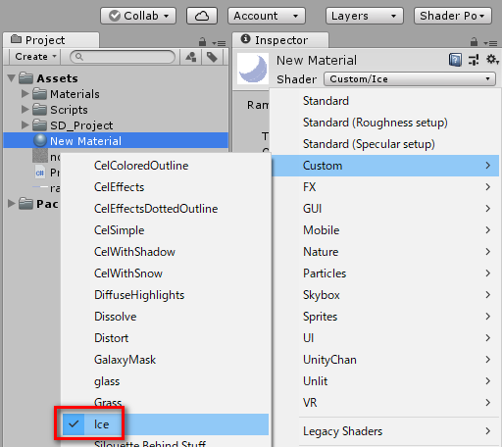The image size is (502, 447).
Task: Open the GUI shader submenu
Action: click(x=385, y=209)
